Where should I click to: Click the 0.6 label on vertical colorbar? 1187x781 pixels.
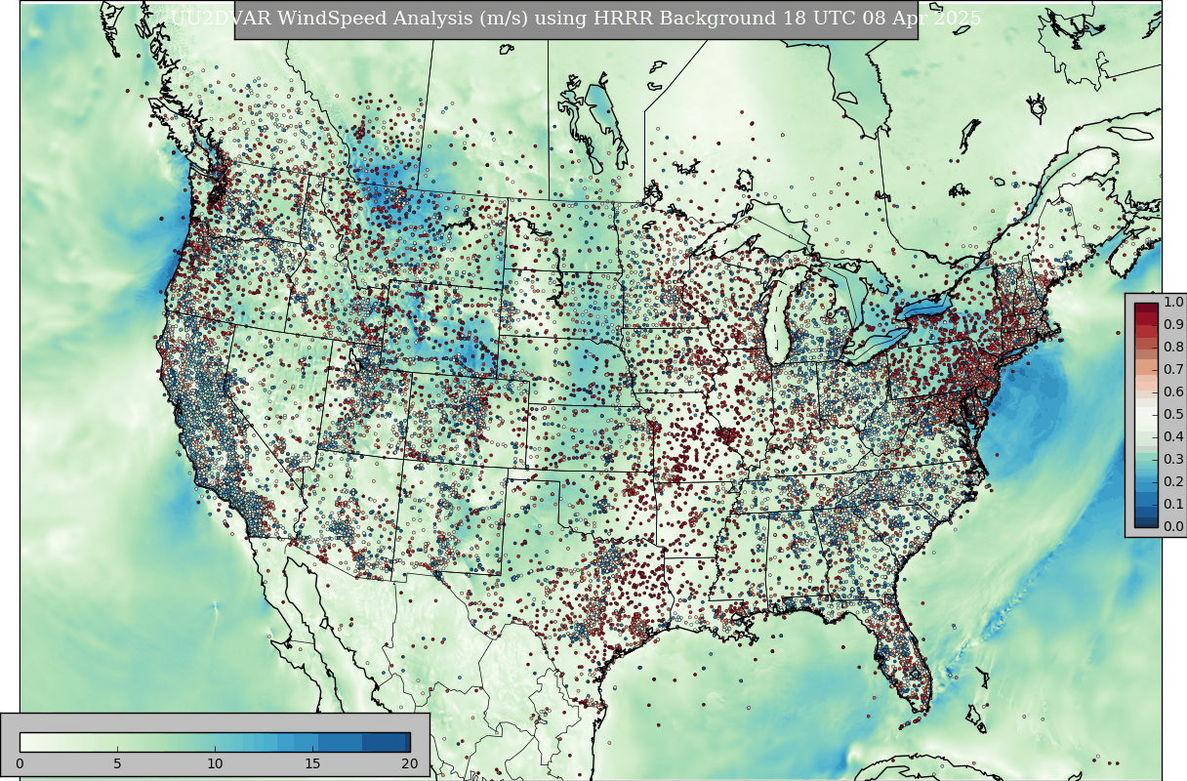pos(1173,392)
